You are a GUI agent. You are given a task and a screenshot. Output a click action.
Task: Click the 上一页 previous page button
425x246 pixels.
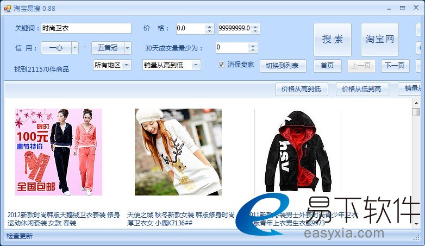pos(361,66)
